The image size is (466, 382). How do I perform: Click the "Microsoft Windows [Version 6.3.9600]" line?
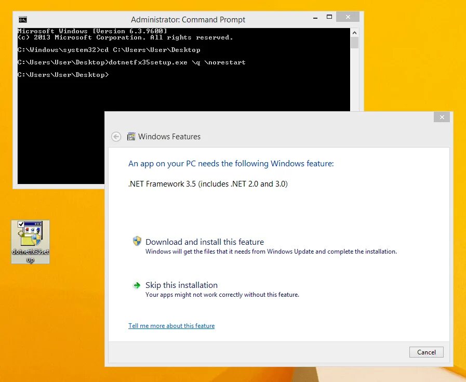[92, 31]
